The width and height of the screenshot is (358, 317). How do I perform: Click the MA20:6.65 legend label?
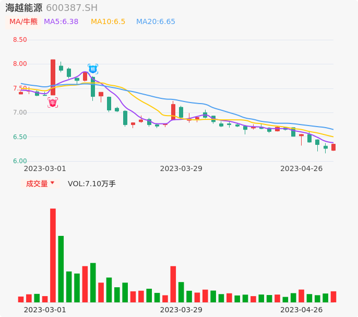[156, 22]
